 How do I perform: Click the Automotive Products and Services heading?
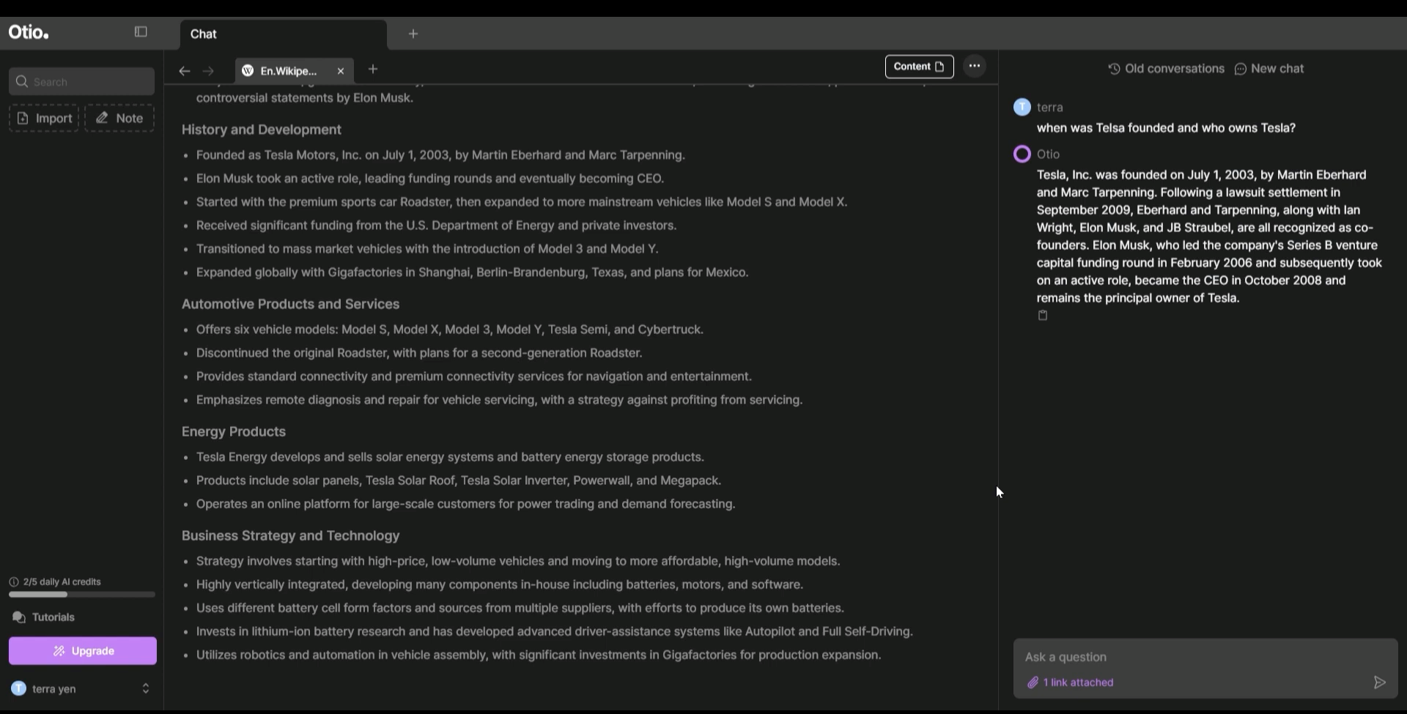coord(291,304)
